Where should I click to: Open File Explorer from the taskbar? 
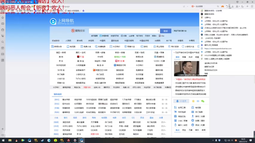10,140
